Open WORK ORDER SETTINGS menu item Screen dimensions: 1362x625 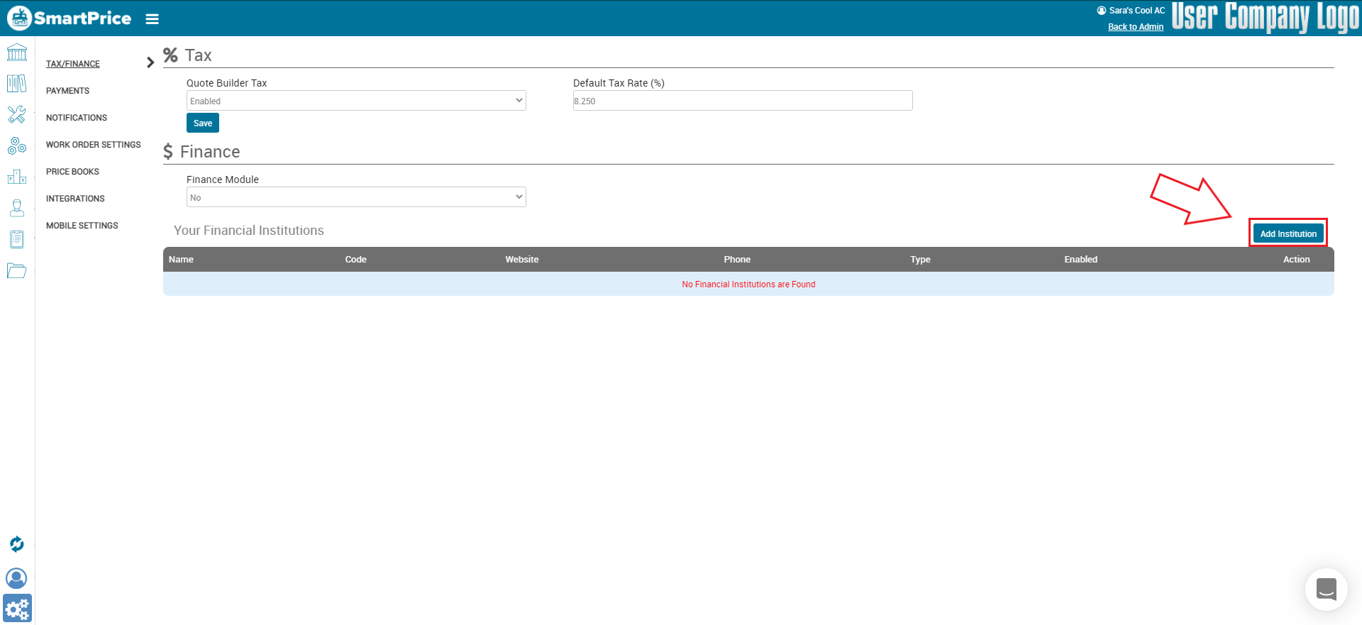[x=93, y=145]
